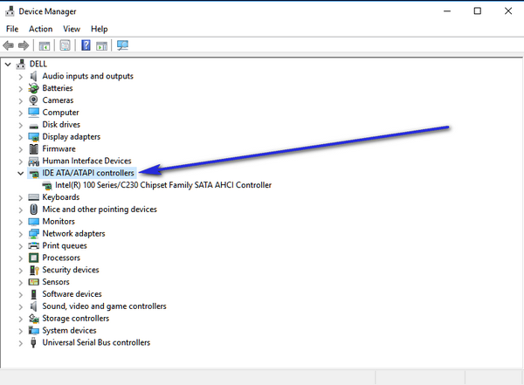Expand the Network adapters chevron
The height and width of the screenshot is (385, 524).
(21, 234)
